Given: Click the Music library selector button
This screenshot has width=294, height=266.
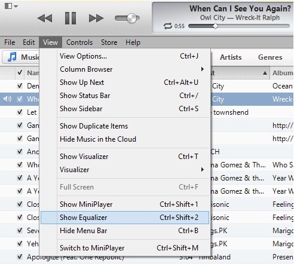Looking at the screenshot, I should pos(21,57).
